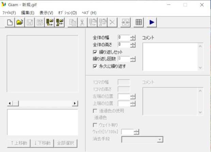Click the grid view toolbar icon
The width and height of the screenshot is (211, 152).
click(139, 22)
